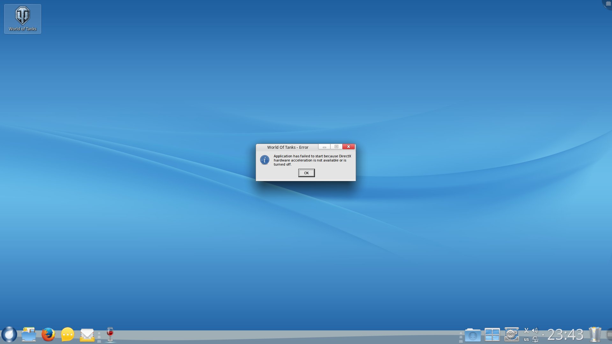
Task: Switch the 'us' keyboard layout indicator
Action: (x=526, y=339)
